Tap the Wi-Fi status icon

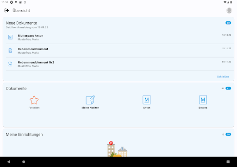click(x=225, y=2)
